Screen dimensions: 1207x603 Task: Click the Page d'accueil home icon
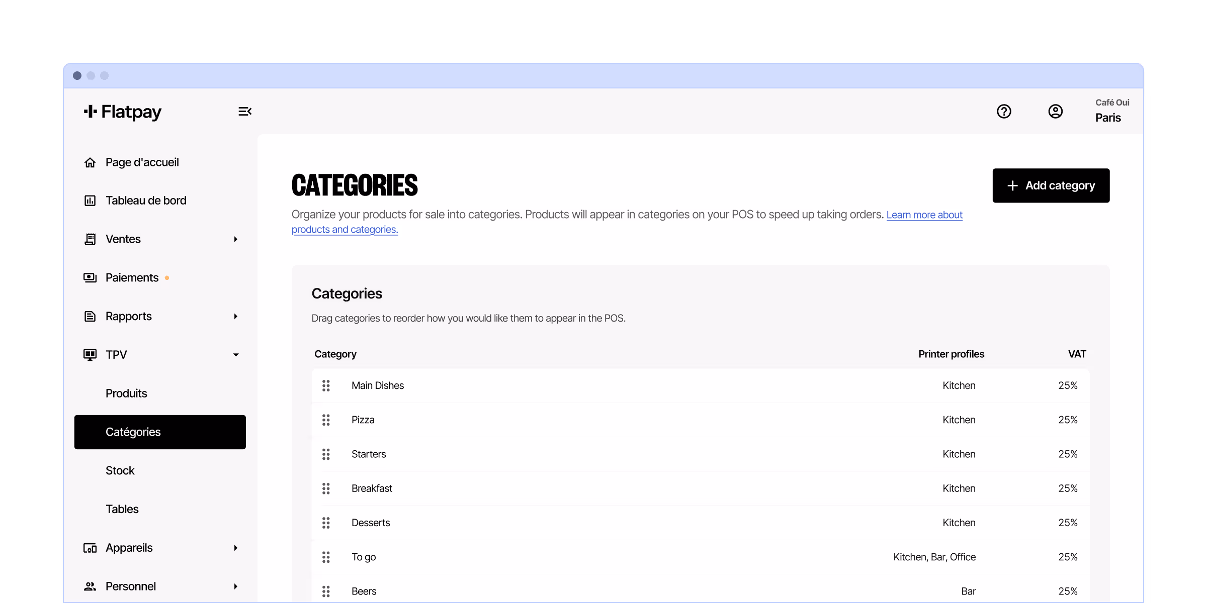(90, 162)
